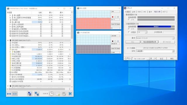Collapse first CPU [#0] Intel Core group
Viewport: 187px width, 105px height.
click(x=8, y=40)
